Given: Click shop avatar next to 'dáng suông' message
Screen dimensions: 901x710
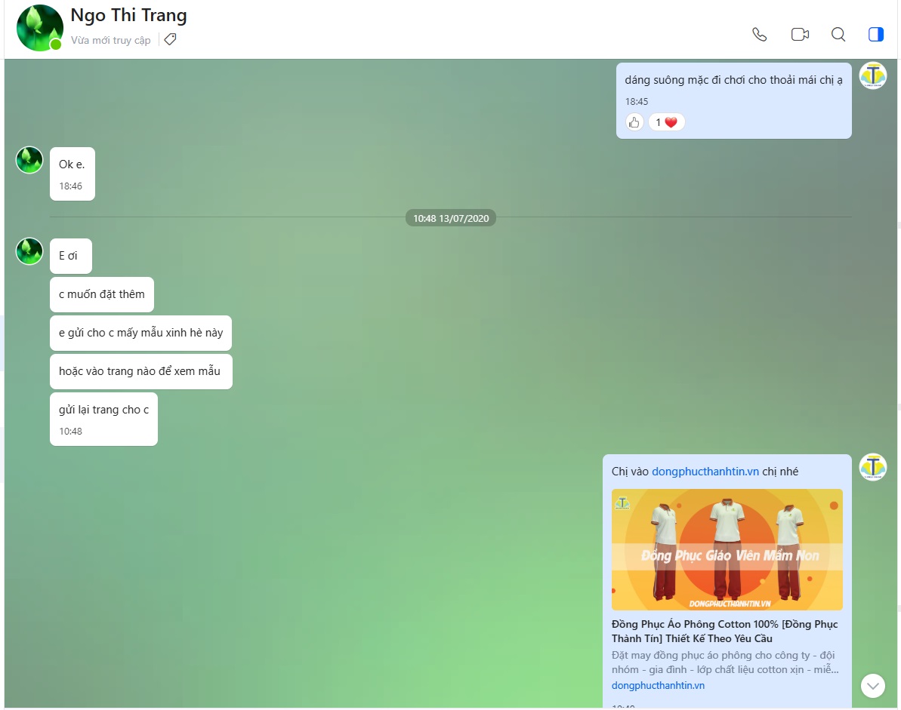Looking at the screenshot, I should coord(873,75).
